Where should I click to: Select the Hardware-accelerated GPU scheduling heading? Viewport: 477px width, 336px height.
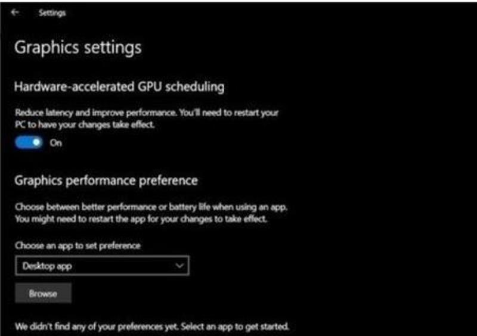[x=119, y=87]
